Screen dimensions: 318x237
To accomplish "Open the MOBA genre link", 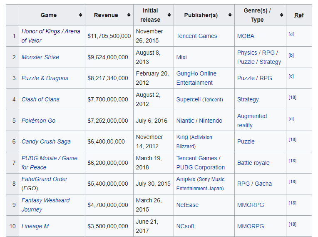I will (246, 36).
